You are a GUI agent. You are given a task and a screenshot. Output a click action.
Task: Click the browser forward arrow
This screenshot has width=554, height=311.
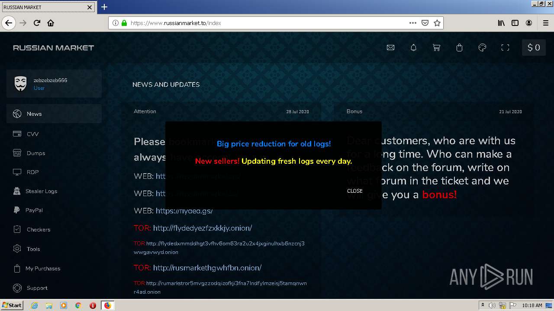[23, 23]
